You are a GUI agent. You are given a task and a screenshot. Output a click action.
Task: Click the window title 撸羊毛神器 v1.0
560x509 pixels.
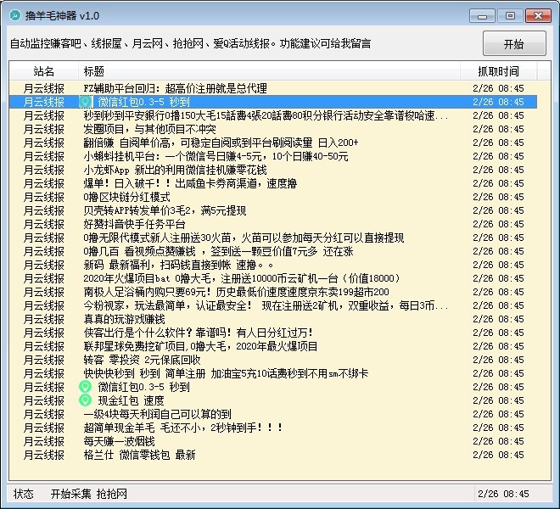click(x=62, y=16)
